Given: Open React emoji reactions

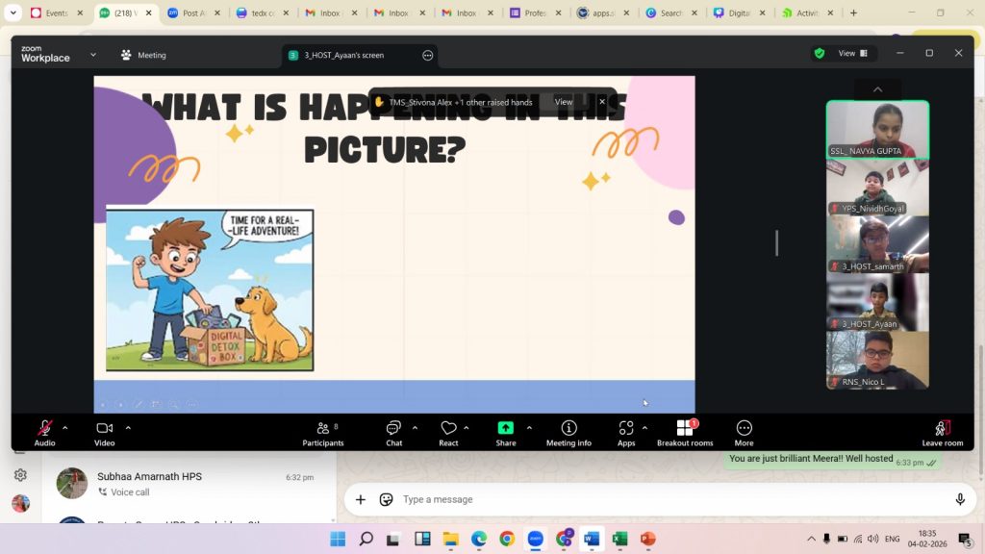Looking at the screenshot, I should pos(448,432).
